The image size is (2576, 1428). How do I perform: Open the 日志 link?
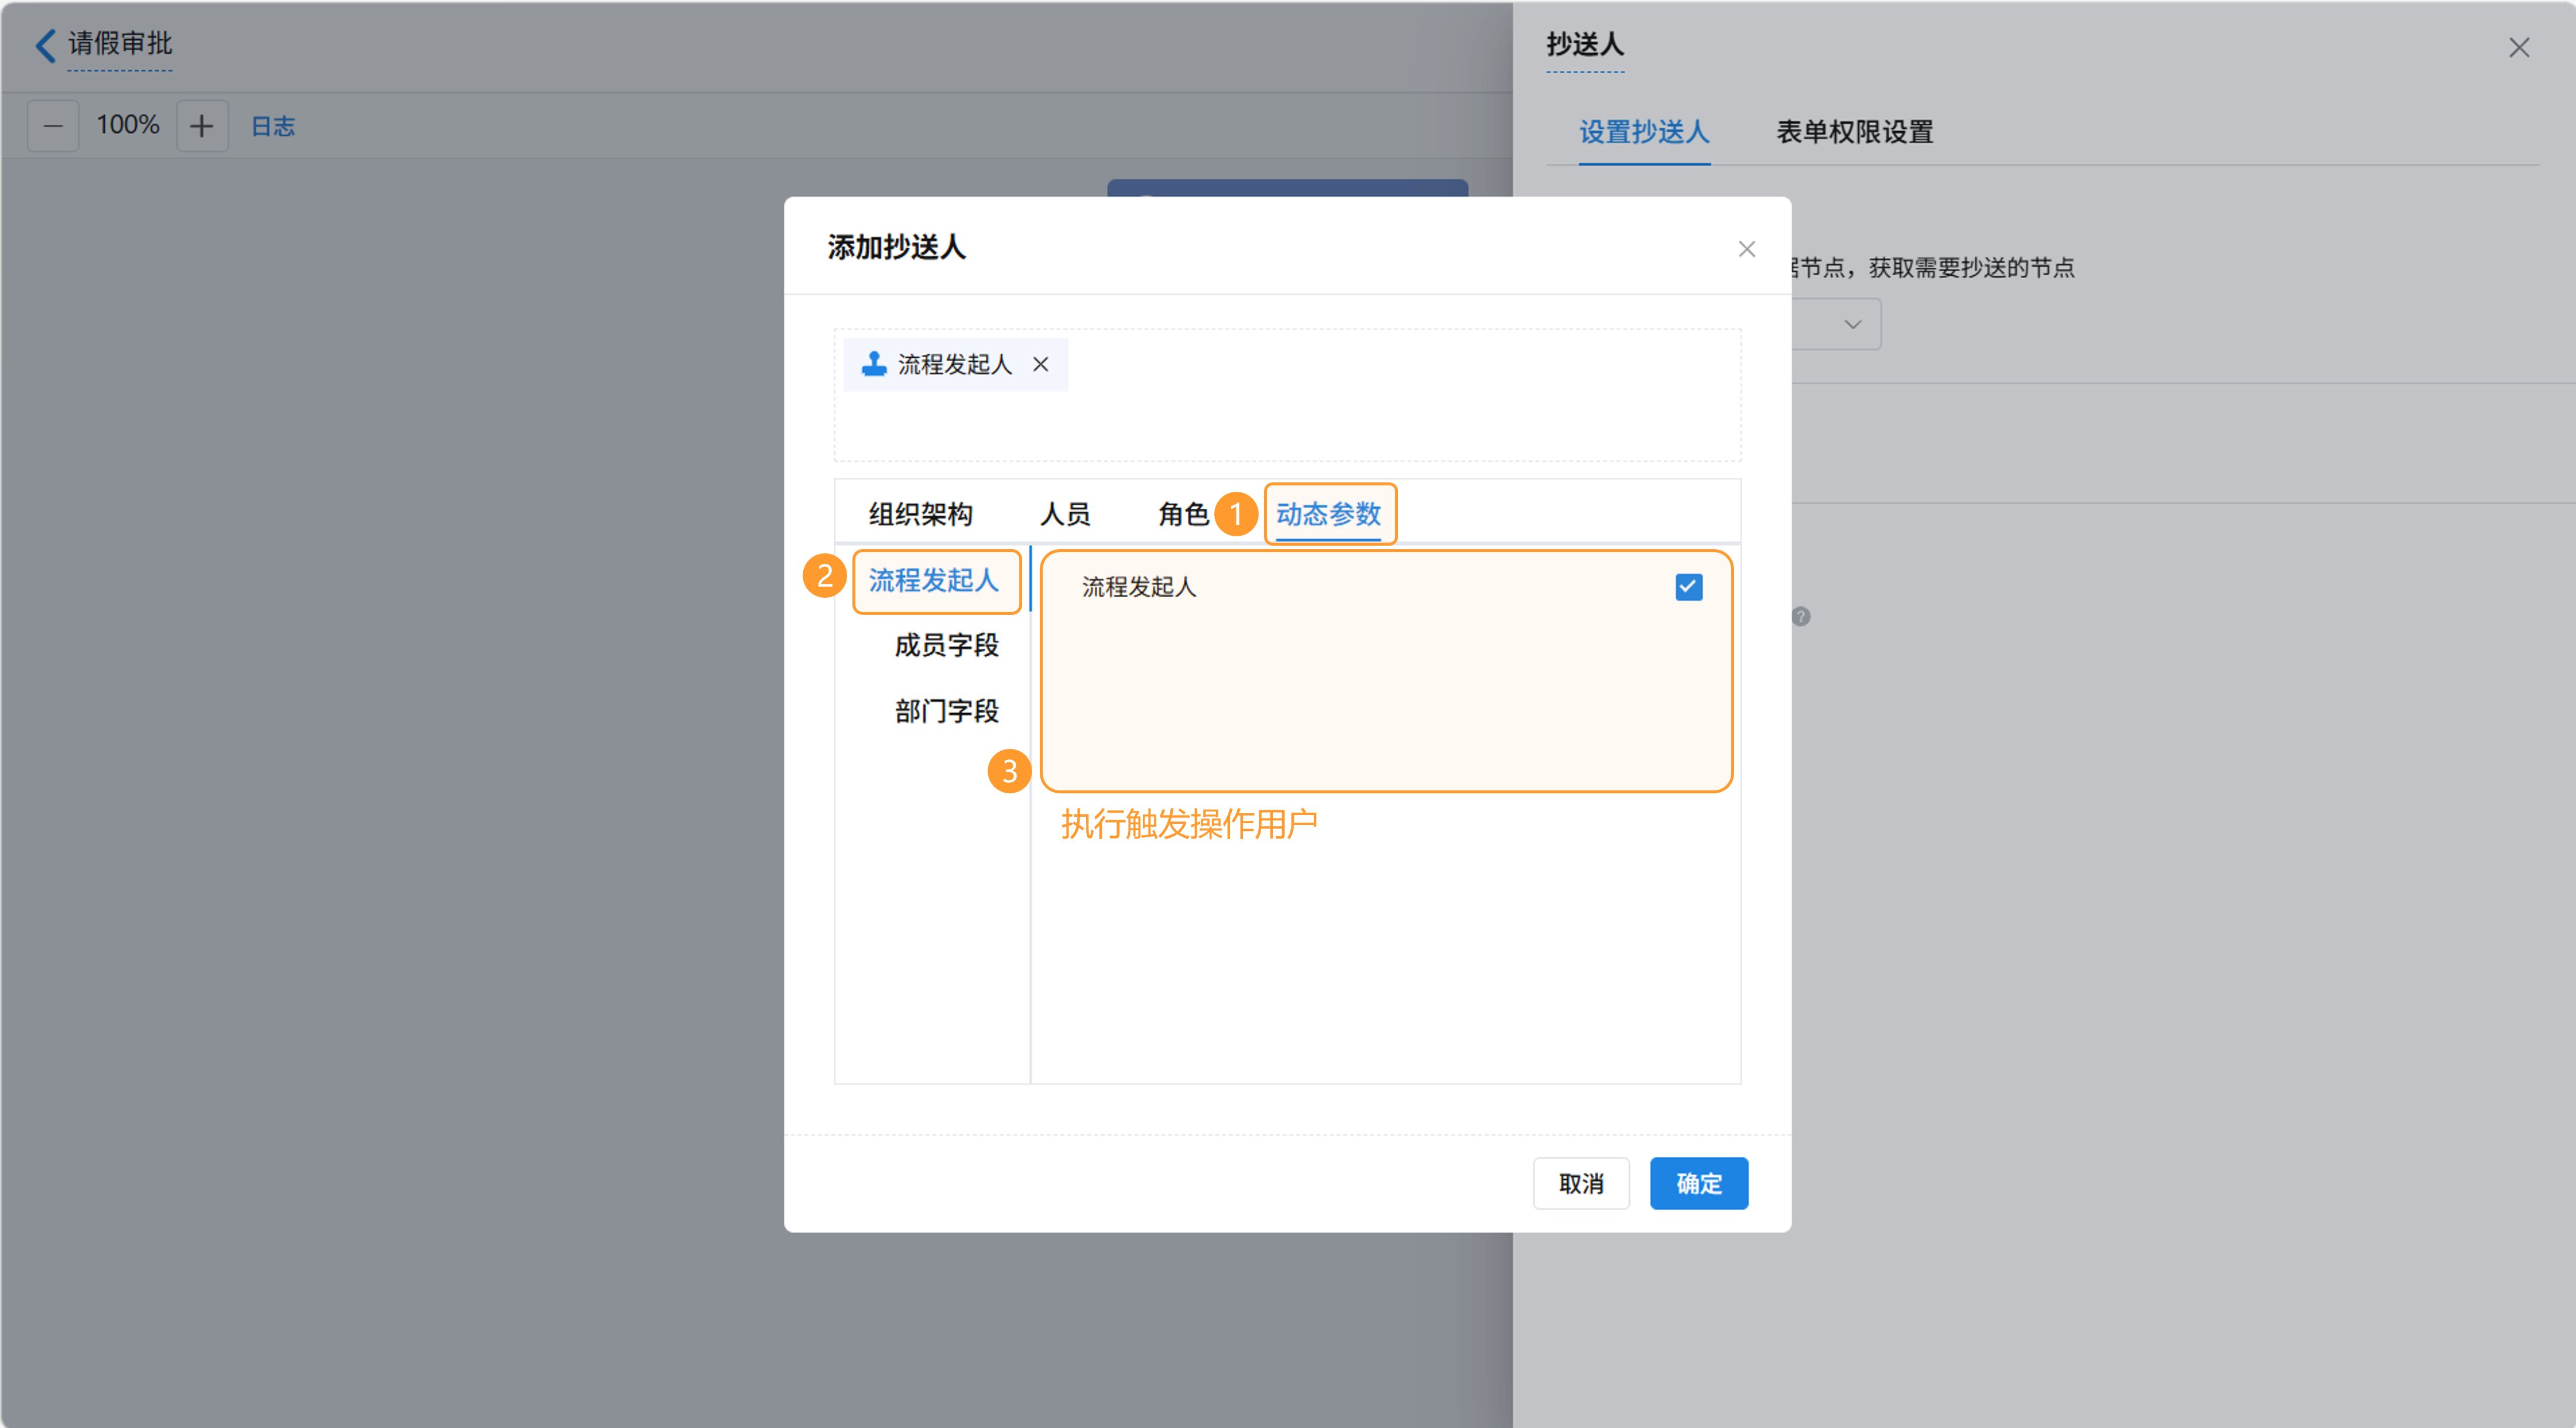(x=272, y=126)
